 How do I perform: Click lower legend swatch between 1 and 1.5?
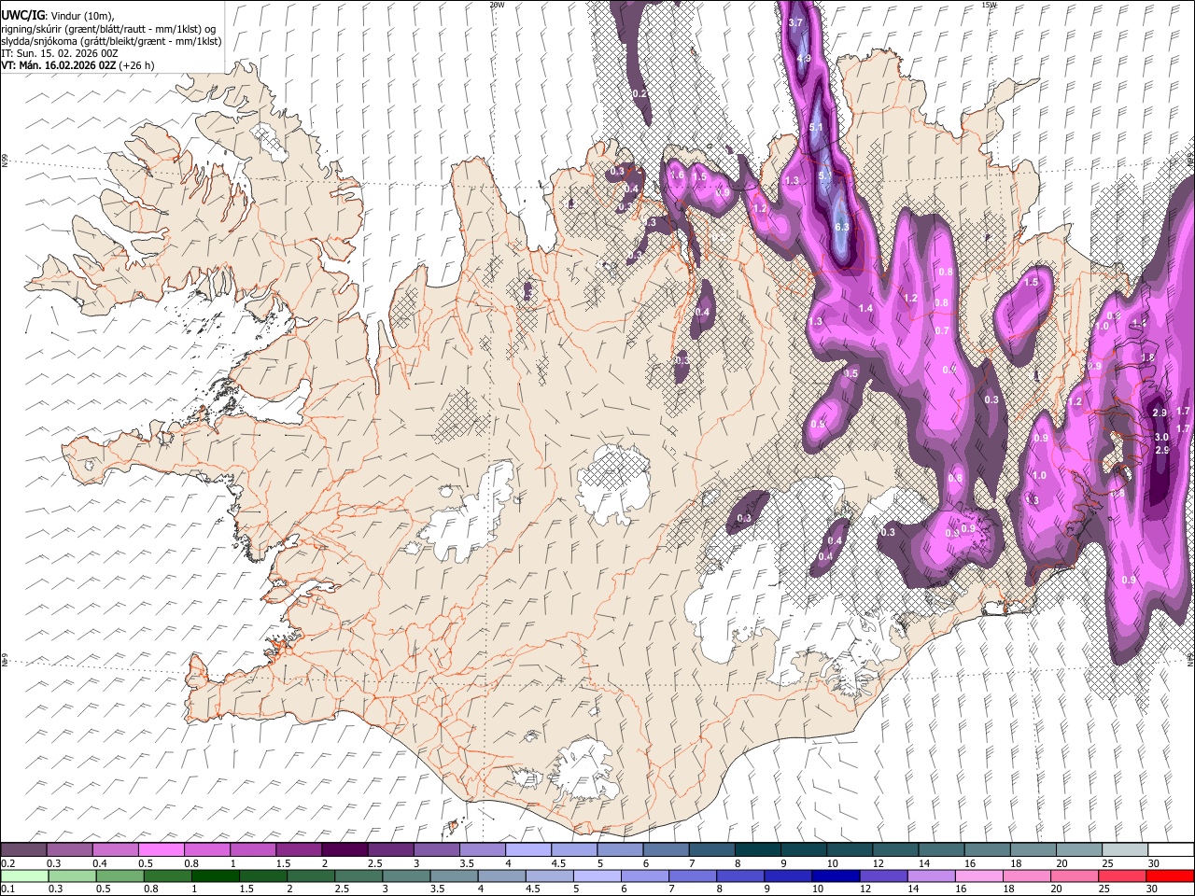215,875
